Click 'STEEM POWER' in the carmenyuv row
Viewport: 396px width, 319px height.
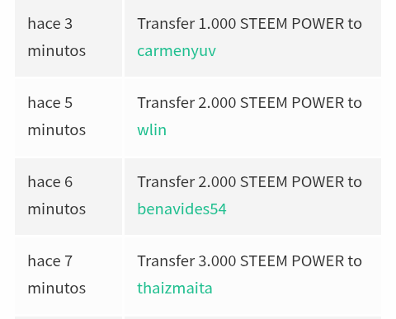[292, 24]
